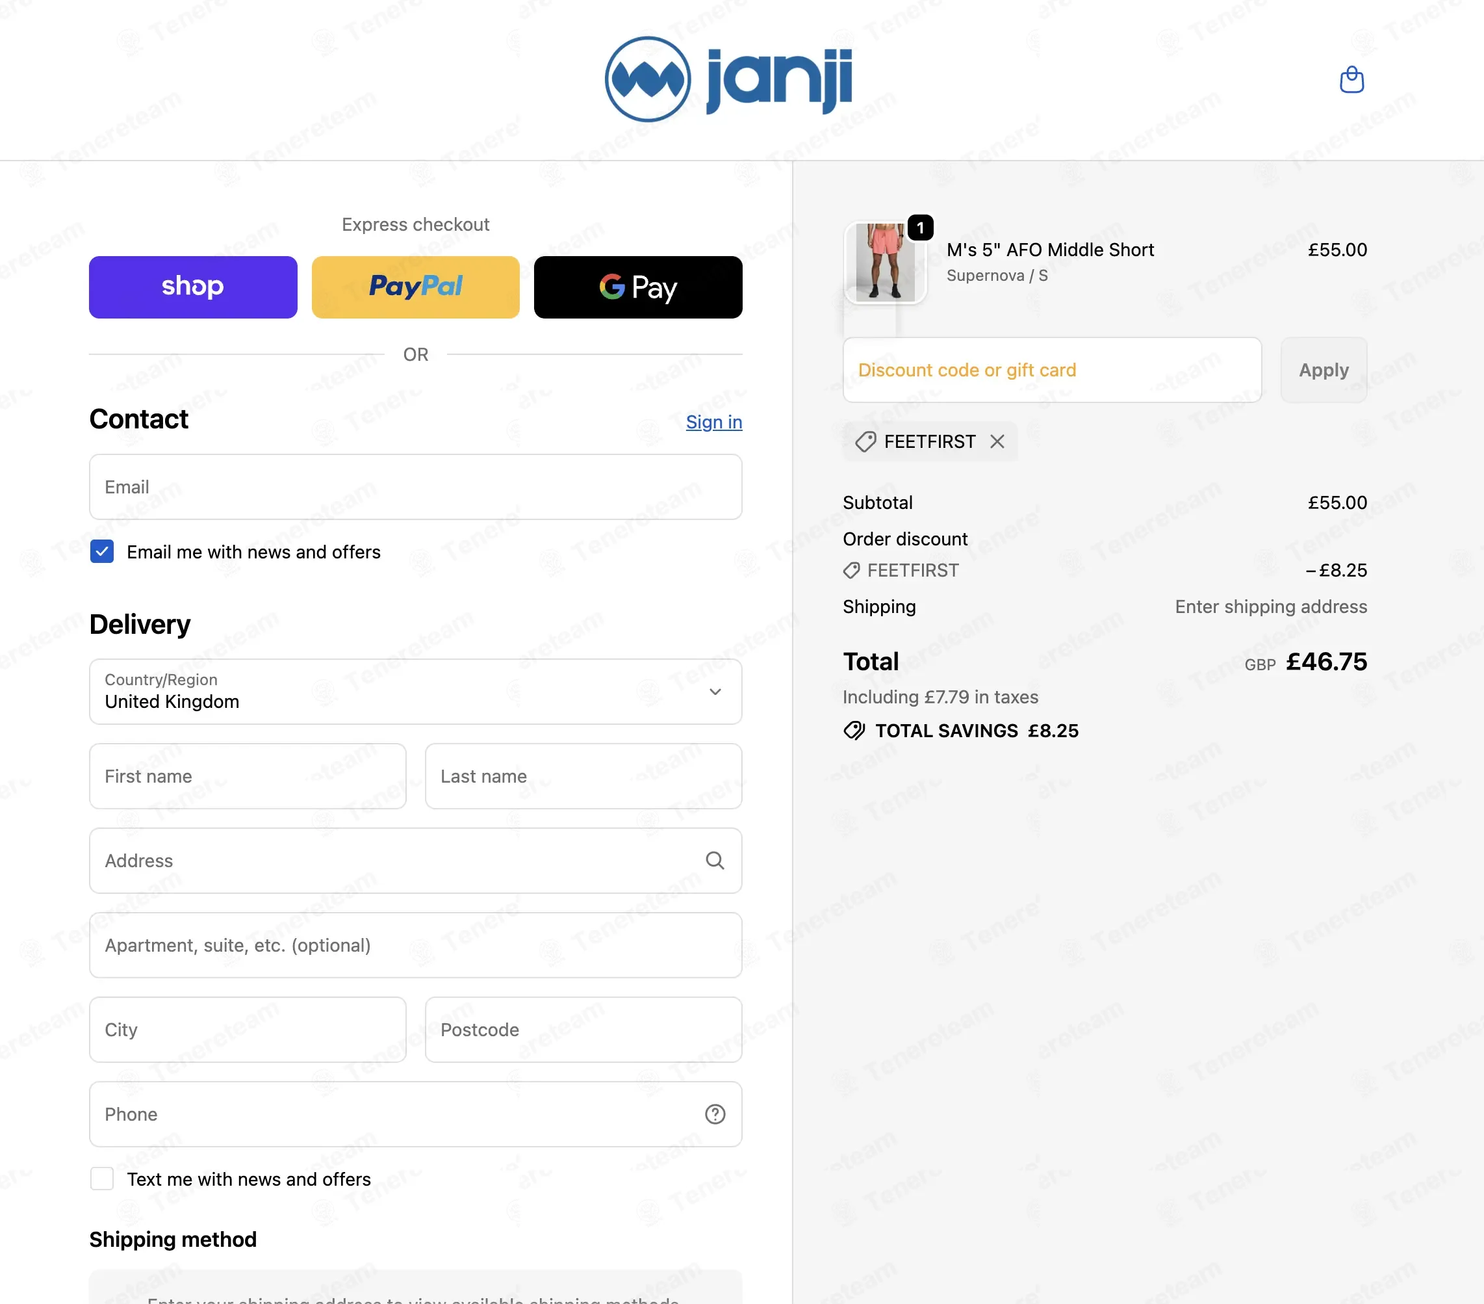This screenshot has height=1304, width=1484.
Task: Click the M's 5" AFO Middle Short title
Action: tap(1050, 250)
